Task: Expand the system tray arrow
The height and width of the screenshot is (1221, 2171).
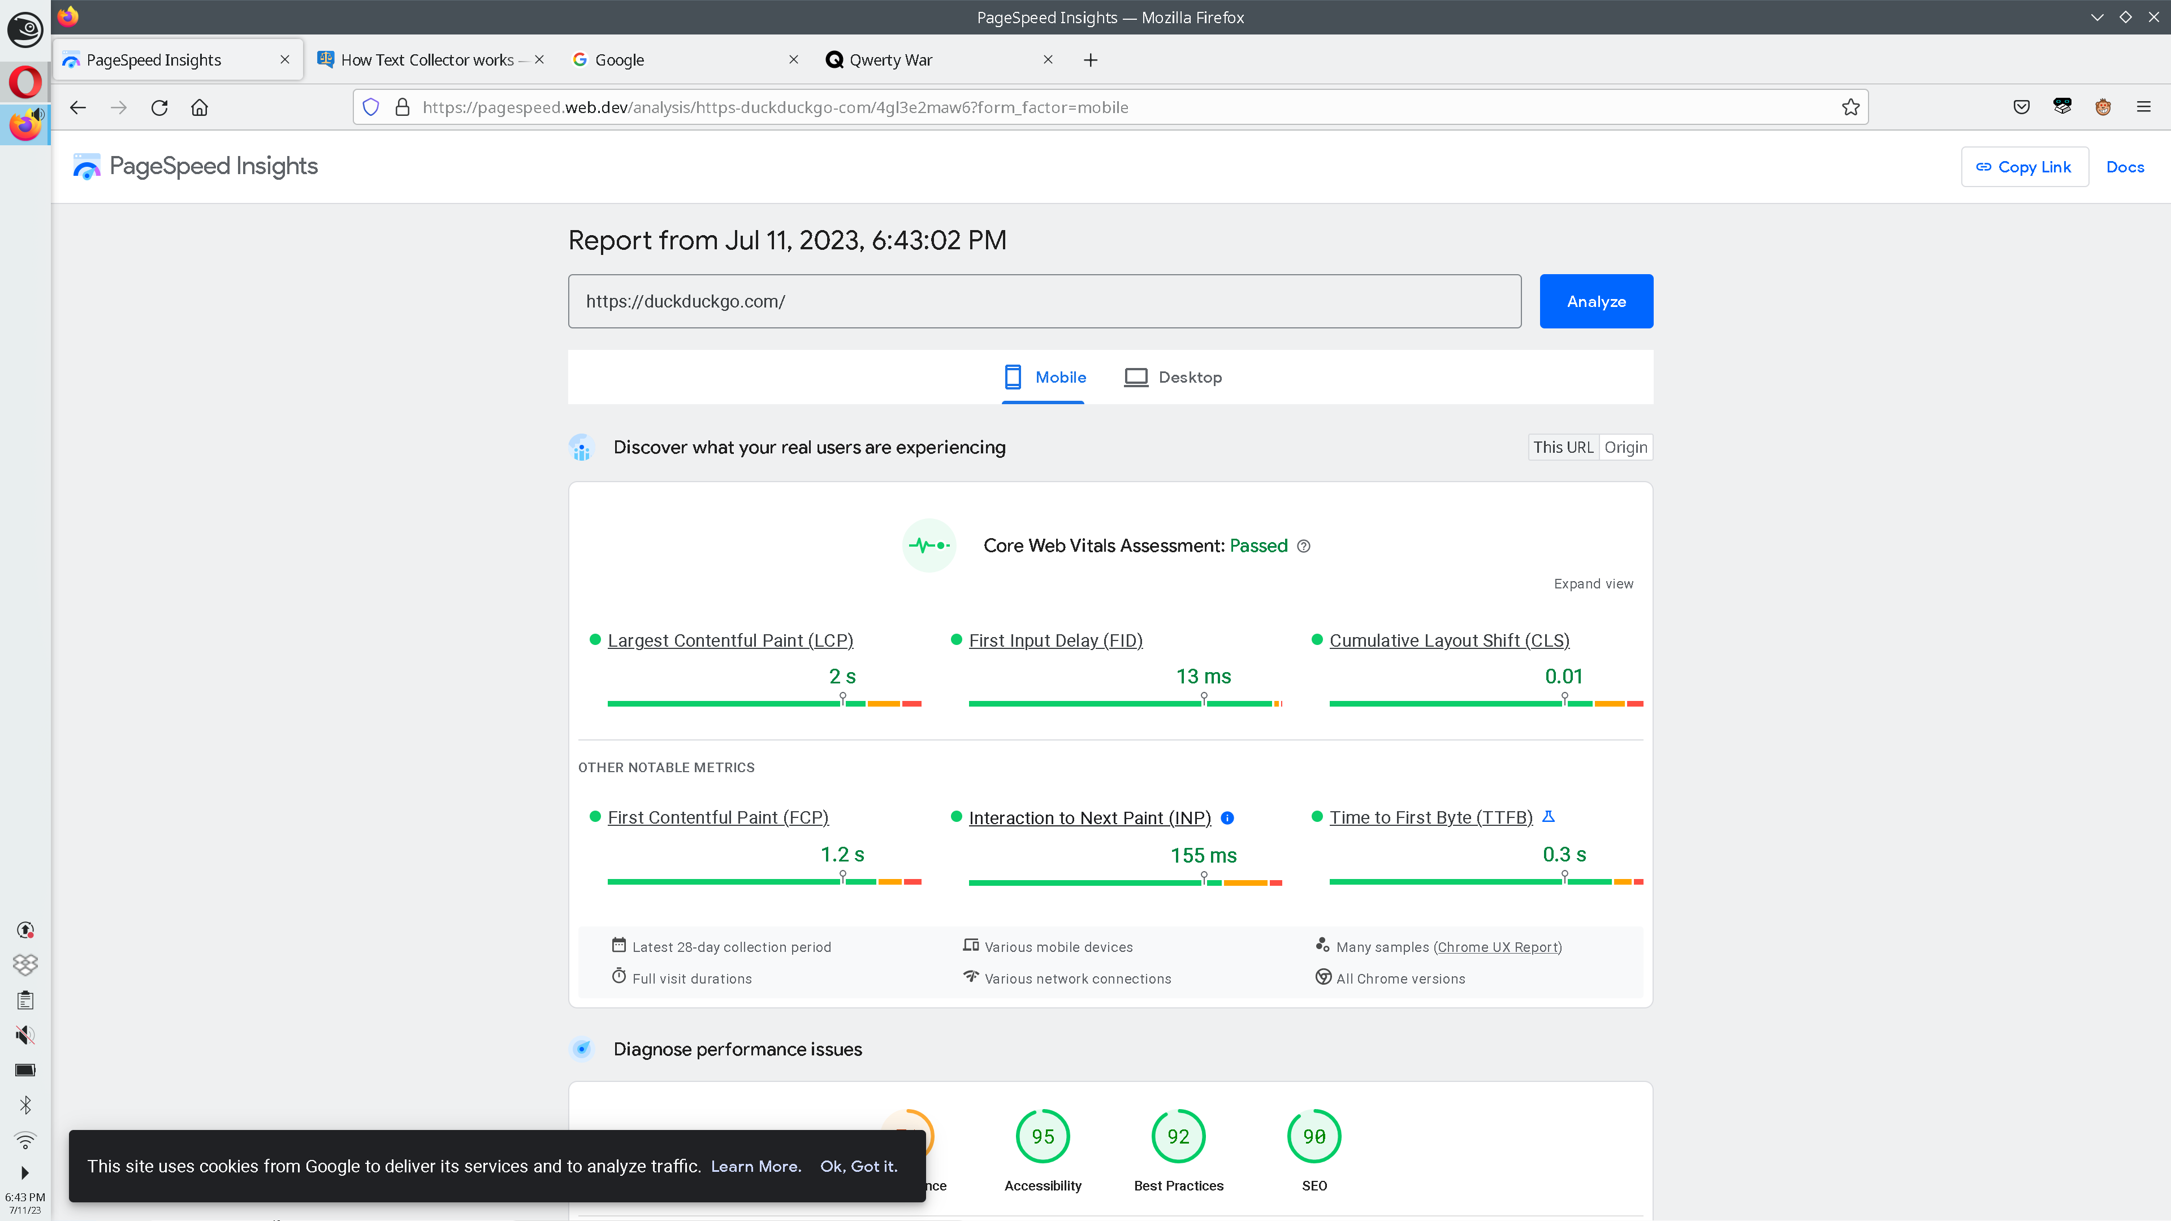Action: coord(24,1173)
